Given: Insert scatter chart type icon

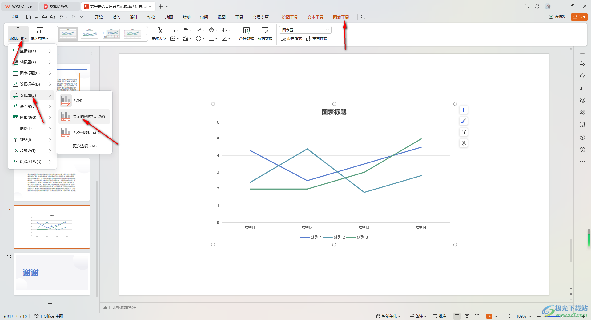Looking at the screenshot, I should point(213,38).
